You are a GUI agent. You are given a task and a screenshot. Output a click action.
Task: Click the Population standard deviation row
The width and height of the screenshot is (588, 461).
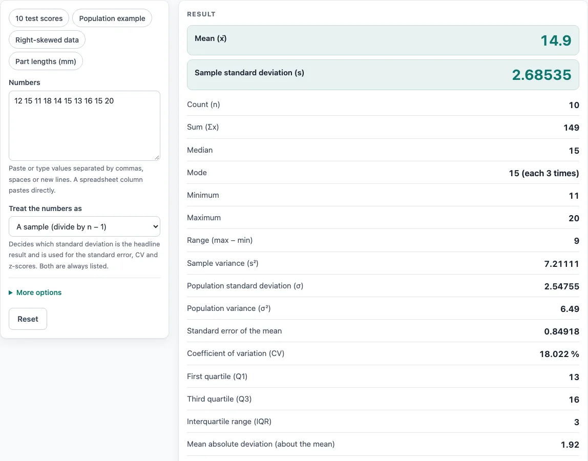383,286
